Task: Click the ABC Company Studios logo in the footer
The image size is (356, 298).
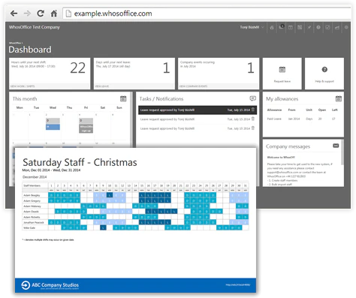Action: (50, 285)
